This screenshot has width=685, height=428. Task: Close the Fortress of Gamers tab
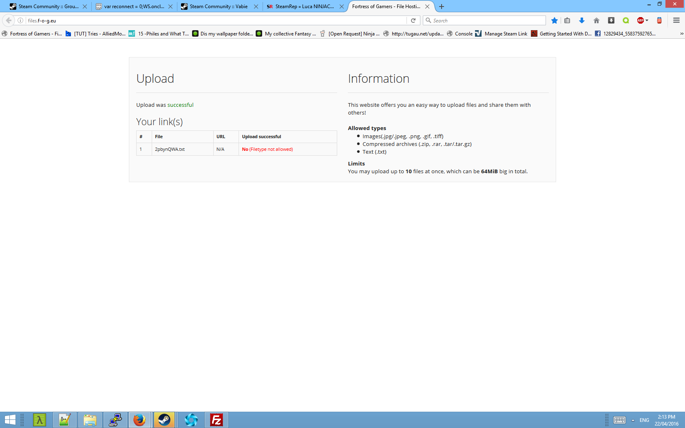click(427, 7)
